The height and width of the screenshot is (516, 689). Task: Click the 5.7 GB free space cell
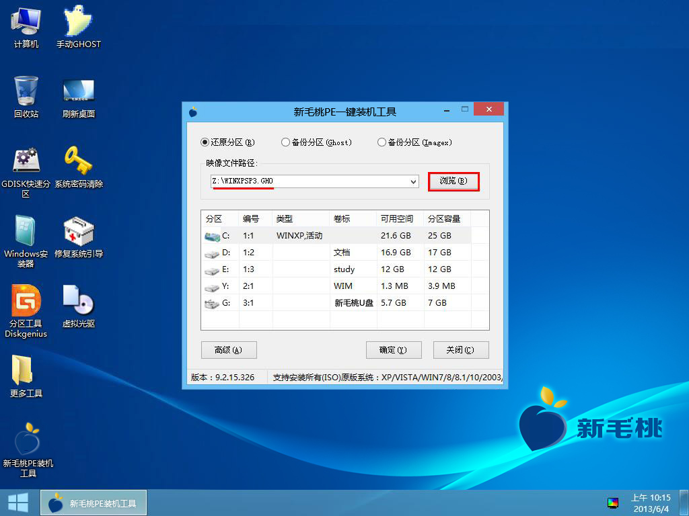394,303
